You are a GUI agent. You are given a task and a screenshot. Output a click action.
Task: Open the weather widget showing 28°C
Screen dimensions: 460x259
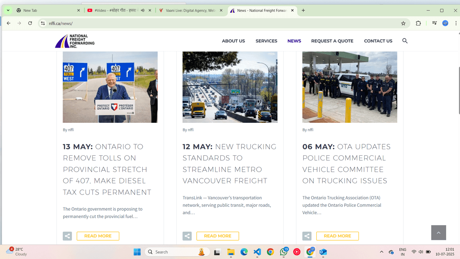point(17,252)
